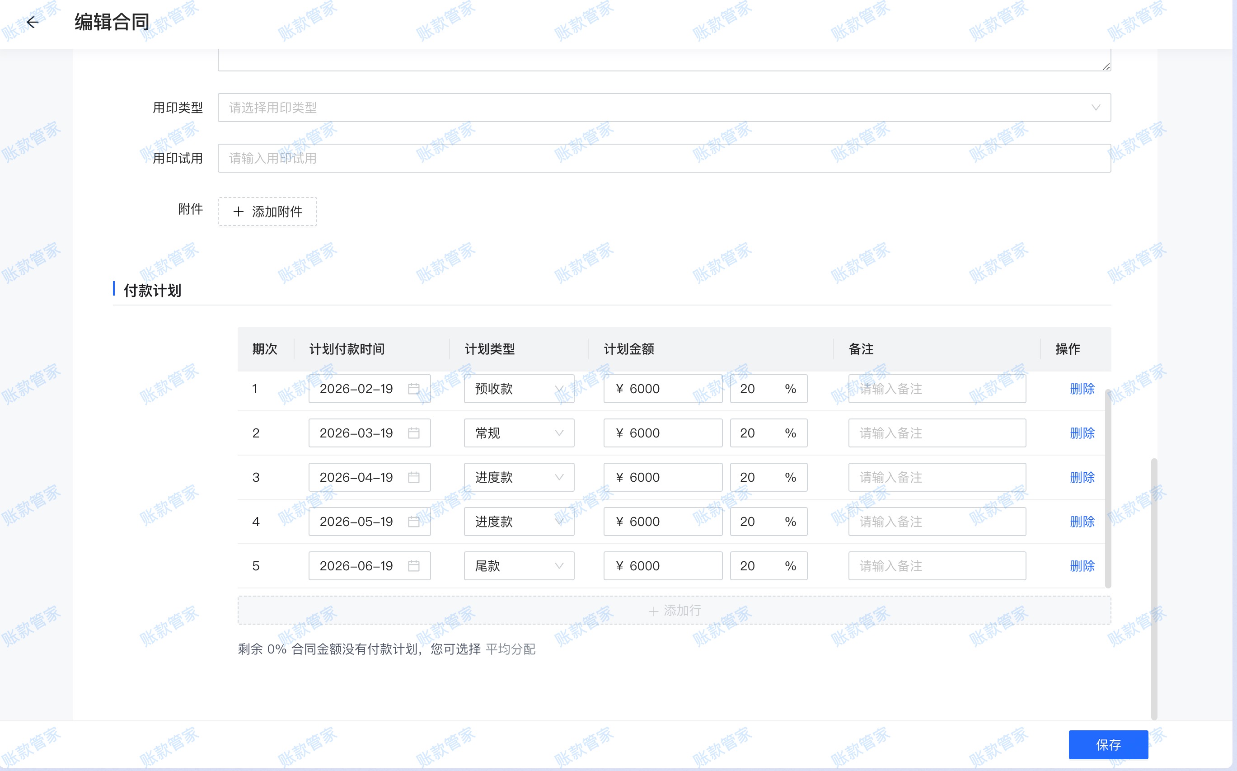Click the calendar icon for the 2026-06-19 date
Screen dimensions: 1237x771
414,565
